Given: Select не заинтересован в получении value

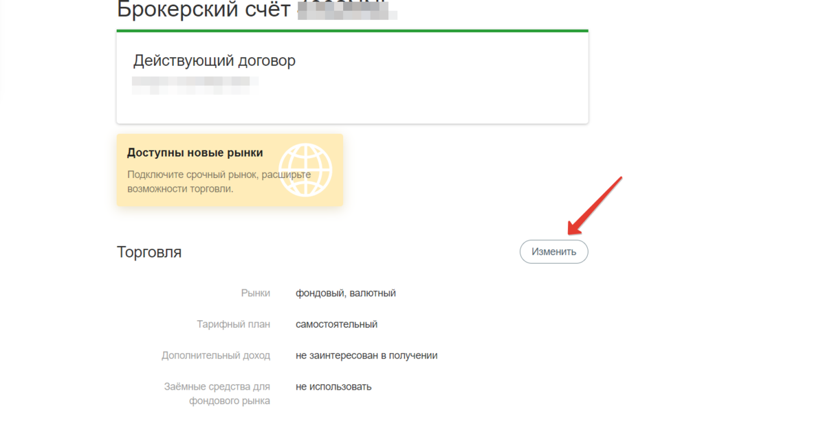Looking at the screenshot, I should (x=366, y=356).
